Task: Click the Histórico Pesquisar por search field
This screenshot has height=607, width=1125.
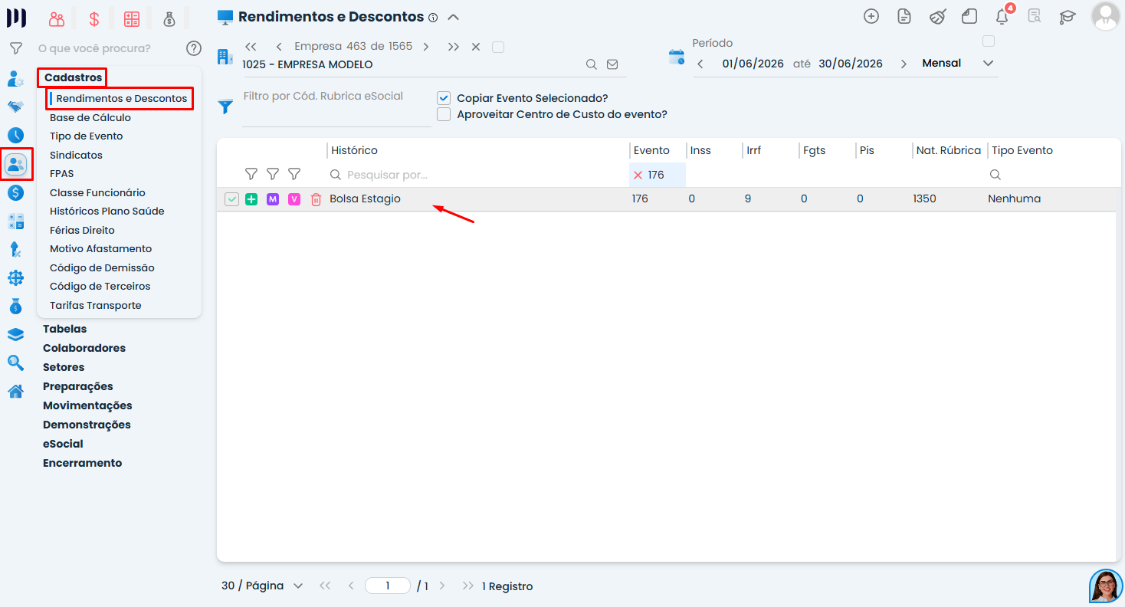Action: (x=477, y=175)
